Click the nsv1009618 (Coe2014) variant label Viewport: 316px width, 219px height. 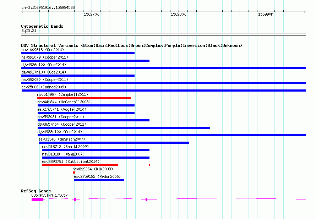tap(43, 50)
